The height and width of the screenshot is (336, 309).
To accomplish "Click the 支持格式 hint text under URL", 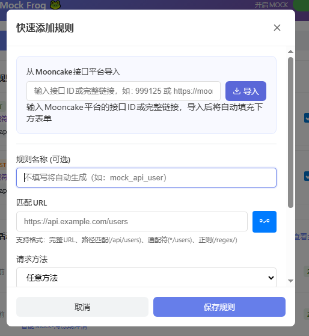I will tap(127, 240).
